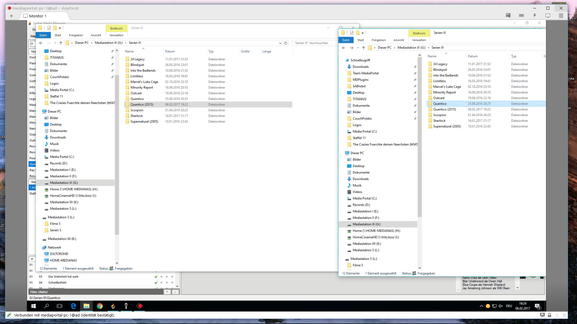The image size is (577, 324).
Task: Select Marvel's Luke Cage in right Explorer
Action: (x=447, y=87)
